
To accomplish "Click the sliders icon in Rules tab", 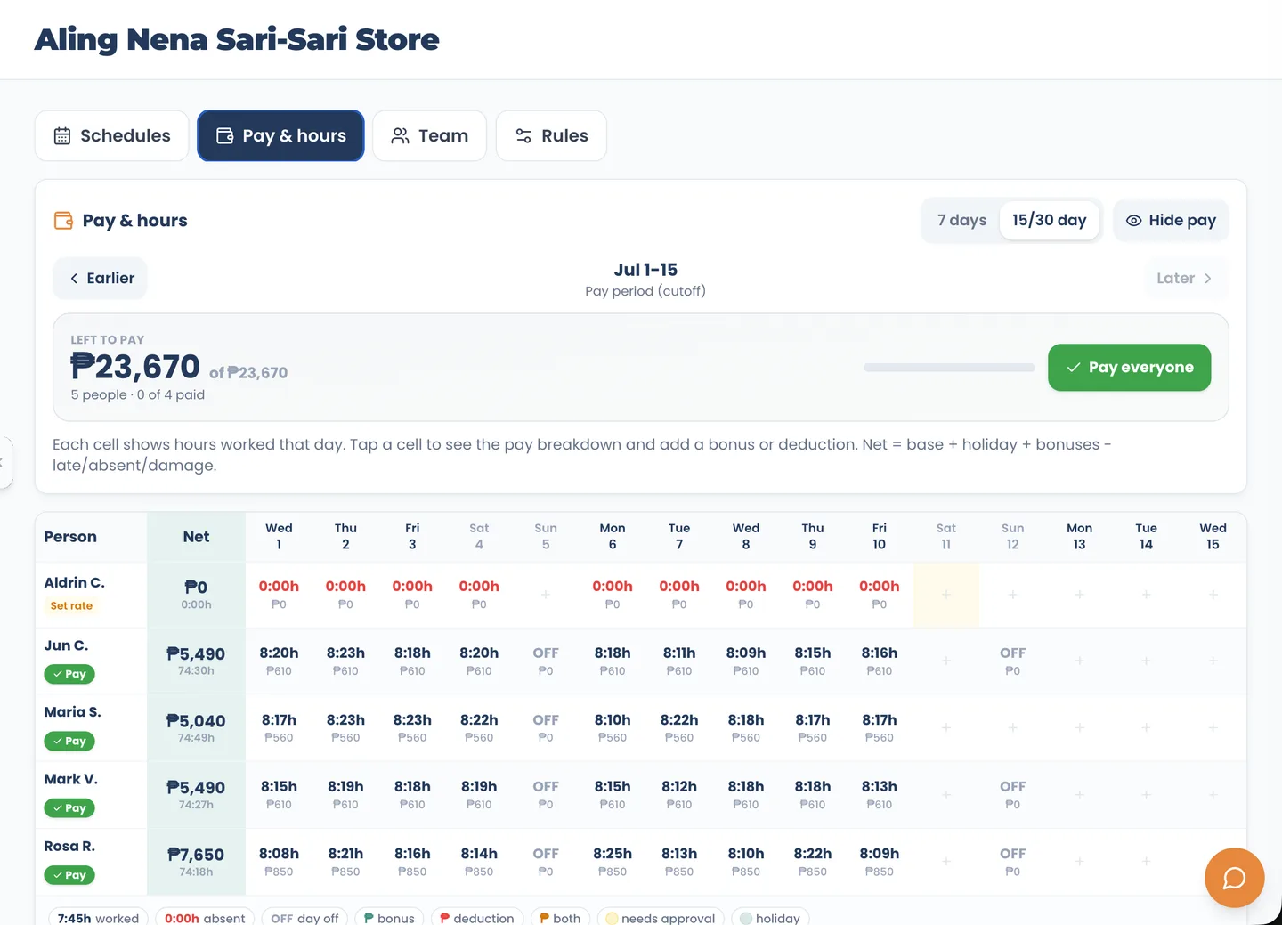I will point(523,136).
